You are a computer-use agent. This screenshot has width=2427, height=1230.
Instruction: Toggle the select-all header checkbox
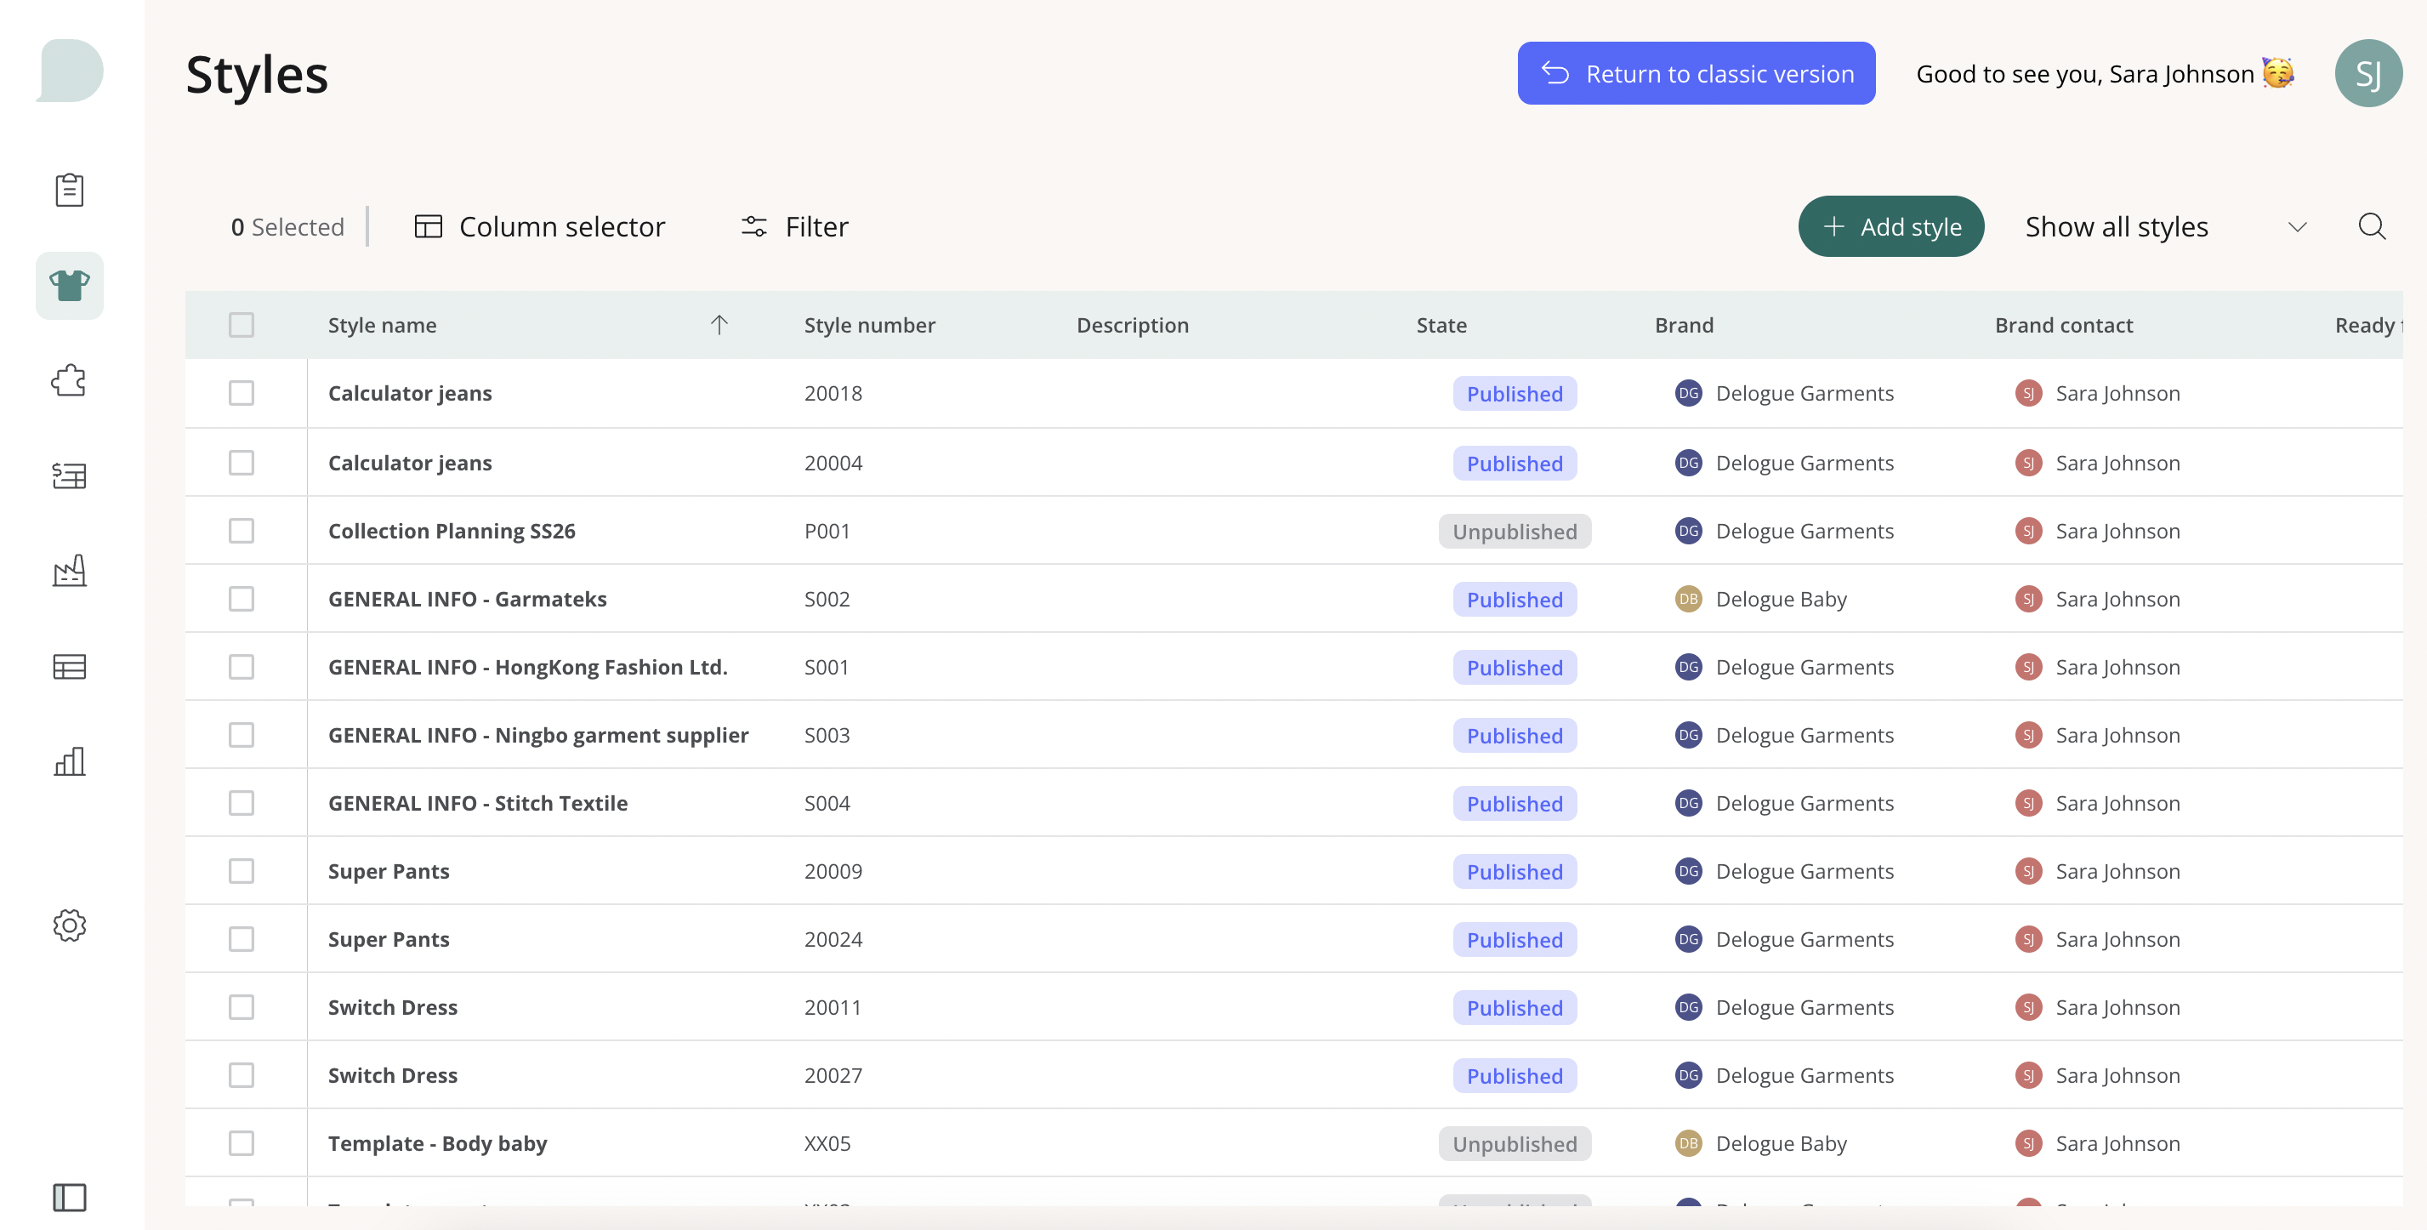242,325
